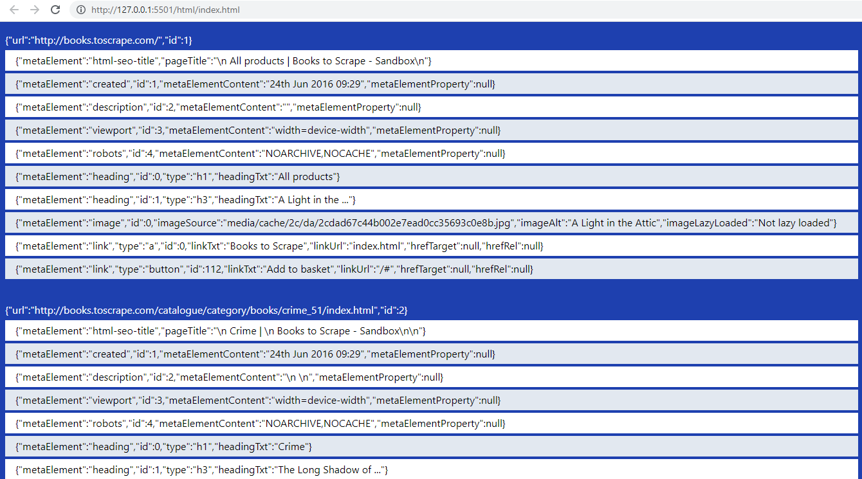Click the heading row with headingTxt 'Crime'
The height and width of the screenshot is (479, 862).
pos(432,446)
